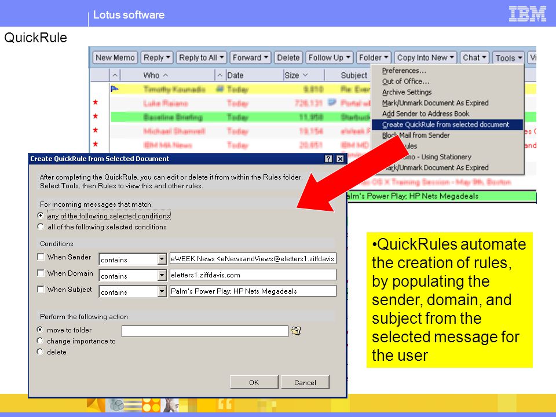Expand the Copy Into New dropdown
This screenshot has height=417, width=556.
tap(452, 57)
